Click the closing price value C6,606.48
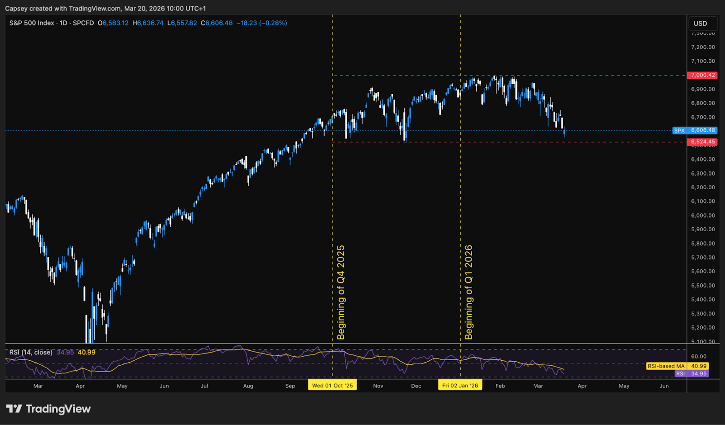 tap(216, 23)
